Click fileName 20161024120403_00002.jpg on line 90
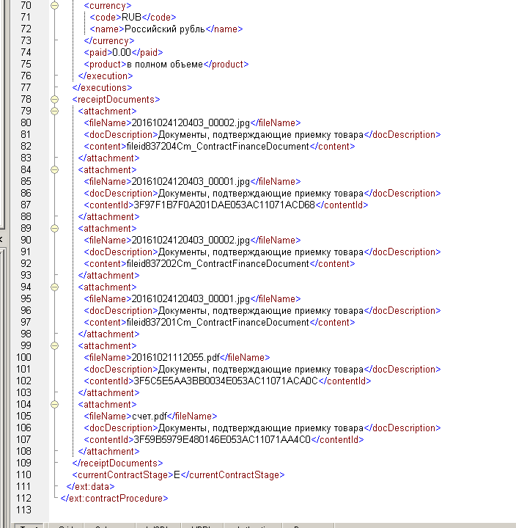Viewport: 516px width, 528px height. coord(191,240)
